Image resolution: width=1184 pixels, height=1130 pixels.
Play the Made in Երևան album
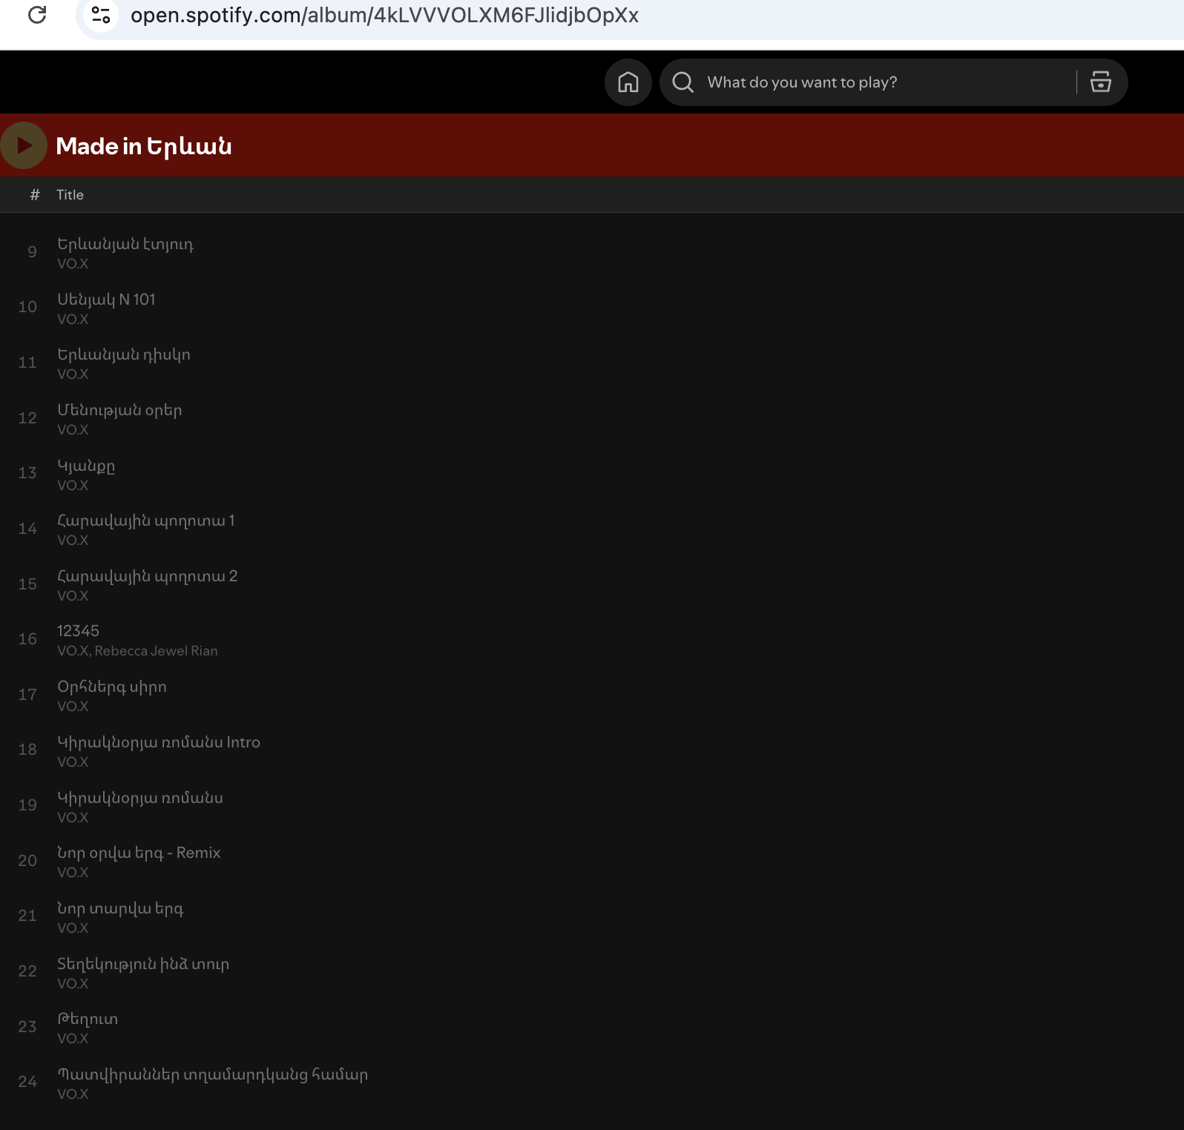24,145
